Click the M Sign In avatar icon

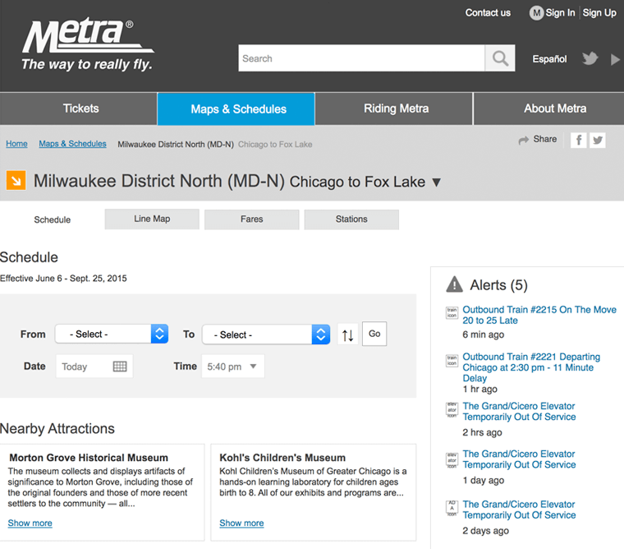coord(536,13)
